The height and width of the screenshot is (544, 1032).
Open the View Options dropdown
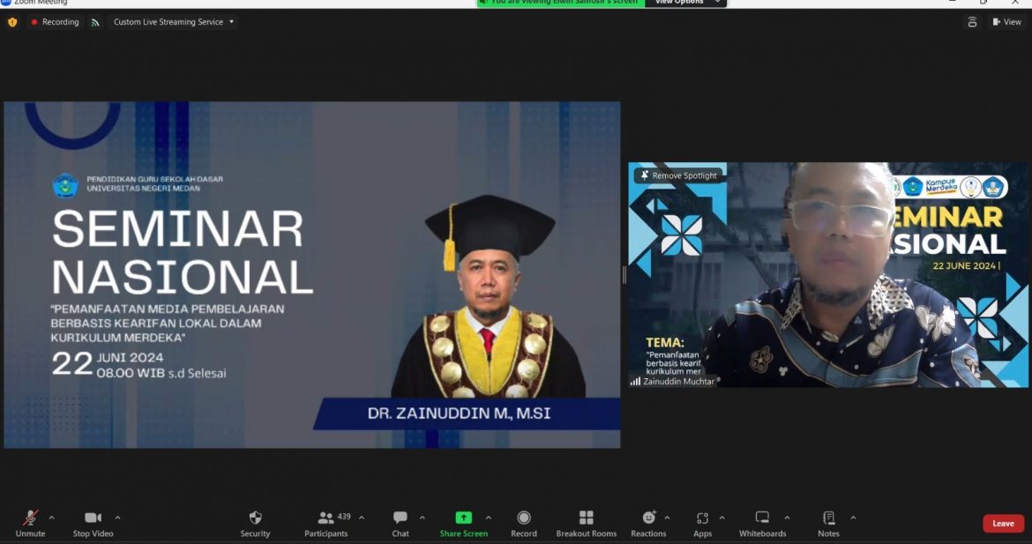686,3
